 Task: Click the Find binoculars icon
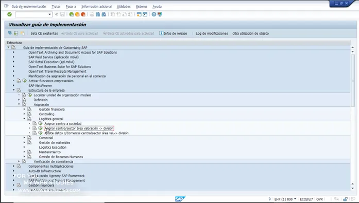click(98, 14)
